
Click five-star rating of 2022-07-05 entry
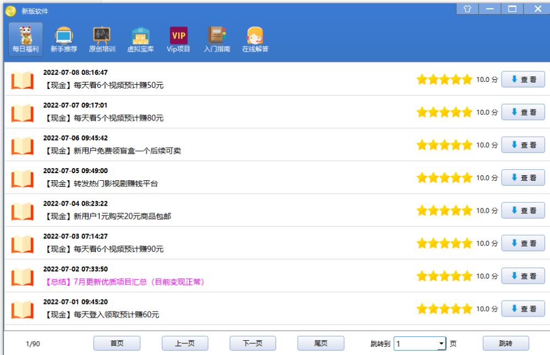(x=444, y=177)
